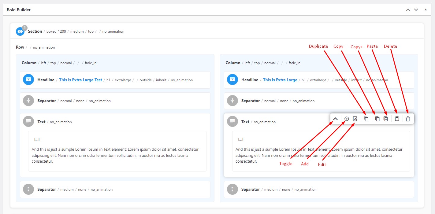Toggle Section visibility eye icon
The image size is (435, 214).
[20, 31]
